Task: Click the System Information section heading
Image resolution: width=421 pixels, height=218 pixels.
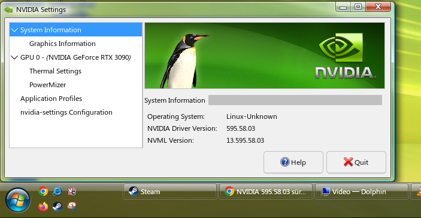Action: tap(174, 100)
